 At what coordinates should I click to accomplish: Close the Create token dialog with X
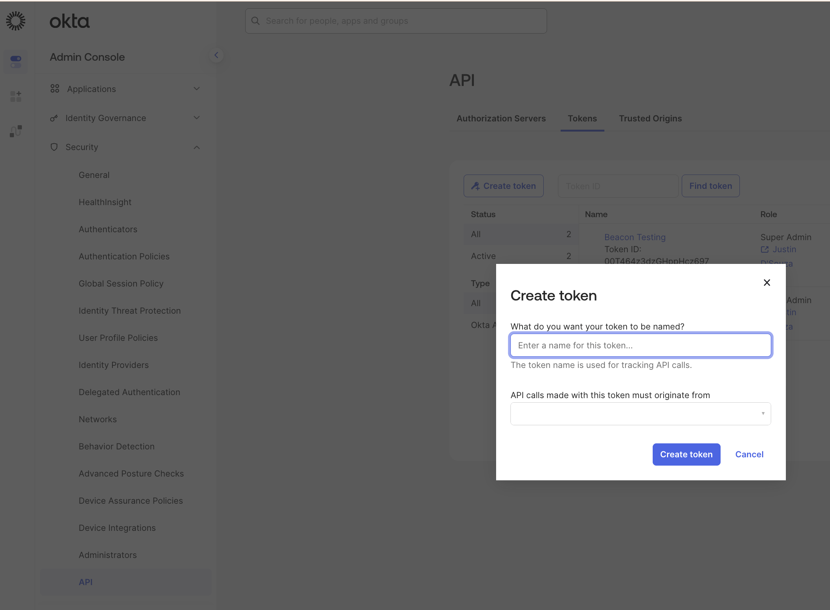(x=767, y=282)
